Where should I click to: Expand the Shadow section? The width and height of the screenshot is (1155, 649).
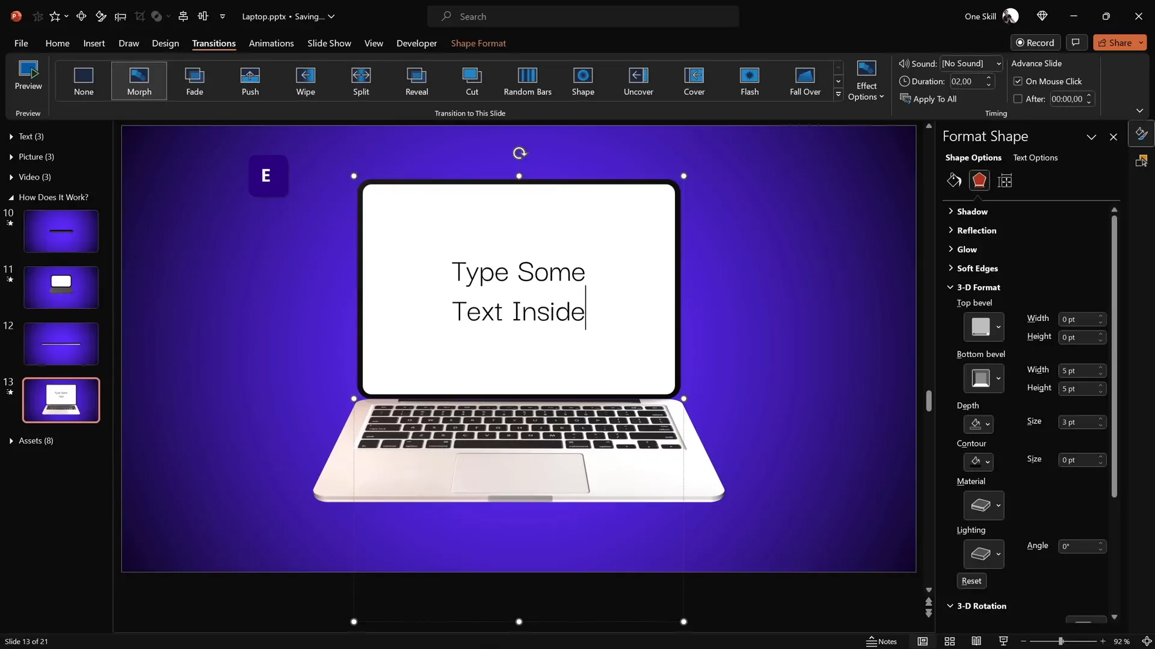coord(972,212)
